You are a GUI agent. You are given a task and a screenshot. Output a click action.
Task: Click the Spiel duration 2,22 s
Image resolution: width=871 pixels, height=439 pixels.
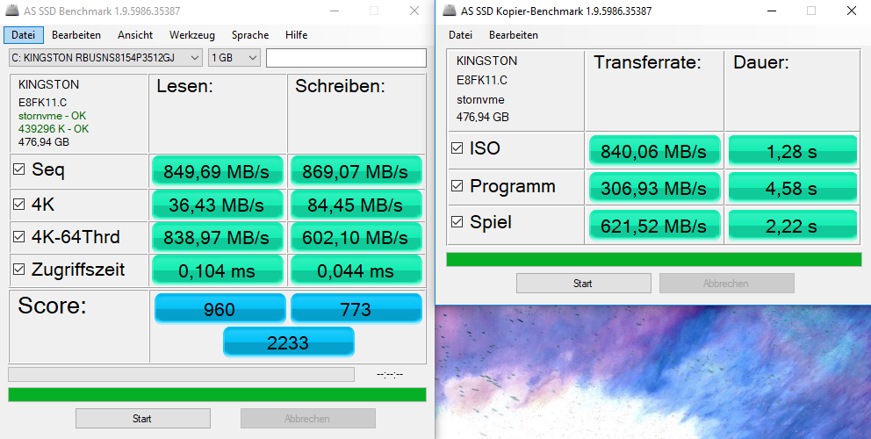(x=793, y=225)
